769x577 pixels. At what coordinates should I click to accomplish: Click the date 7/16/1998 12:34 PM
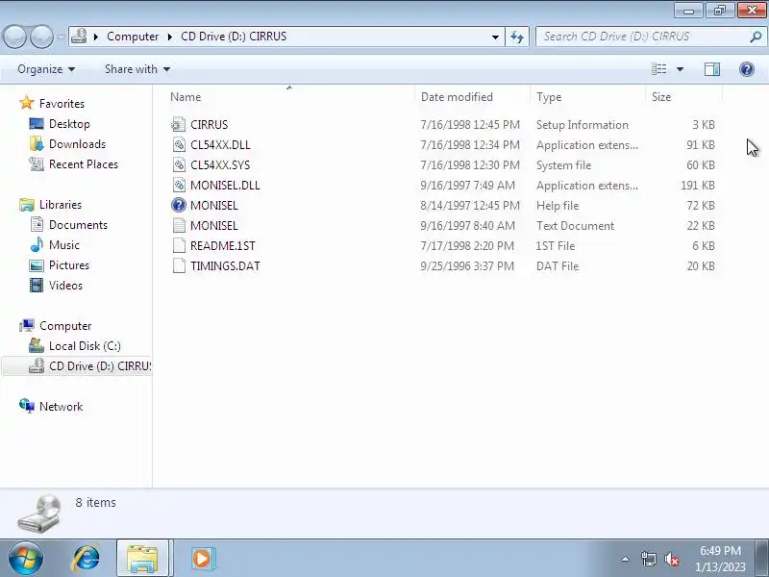click(x=470, y=145)
